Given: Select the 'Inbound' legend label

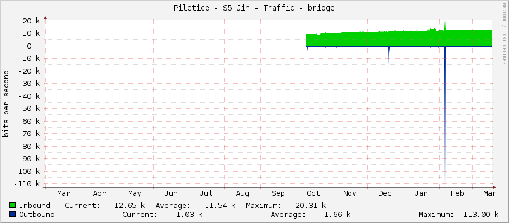Looking at the screenshot, I should [35, 206].
